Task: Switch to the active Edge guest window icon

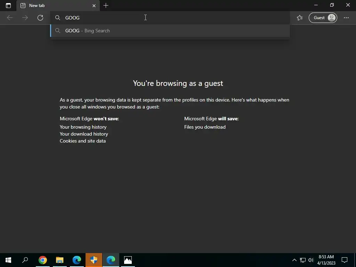Action: pos(111,260)
